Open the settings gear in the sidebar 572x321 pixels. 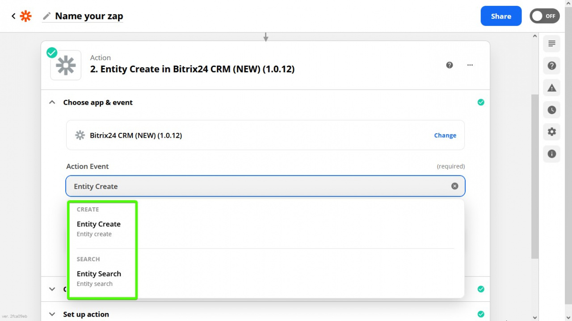point(552,132)
